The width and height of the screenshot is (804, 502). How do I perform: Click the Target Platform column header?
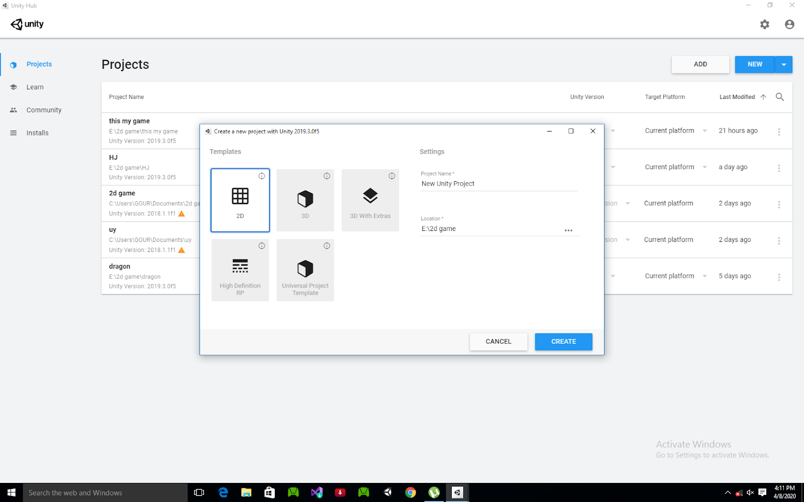click(x=665, y=97)
